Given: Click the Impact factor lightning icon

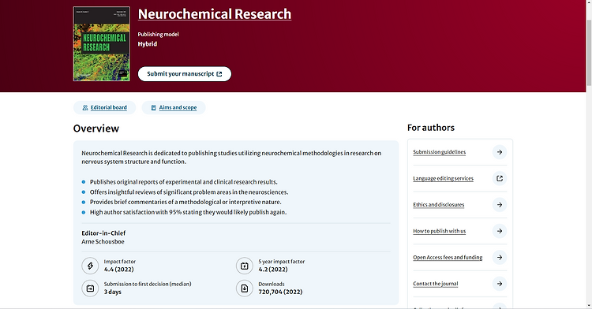Looking at the screenshot, I should coord(90,266).
